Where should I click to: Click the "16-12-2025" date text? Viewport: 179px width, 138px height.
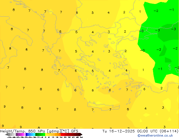tap(122, 131)
